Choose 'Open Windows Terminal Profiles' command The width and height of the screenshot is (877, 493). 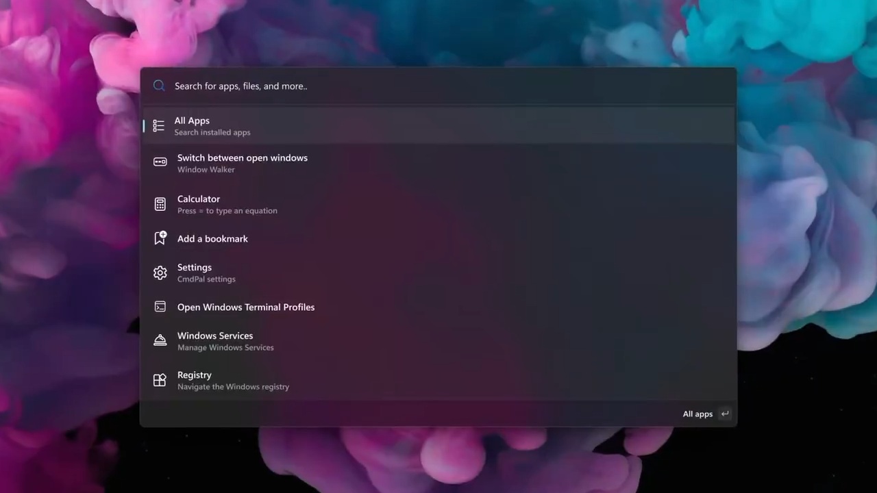click(x=246, y=307)
